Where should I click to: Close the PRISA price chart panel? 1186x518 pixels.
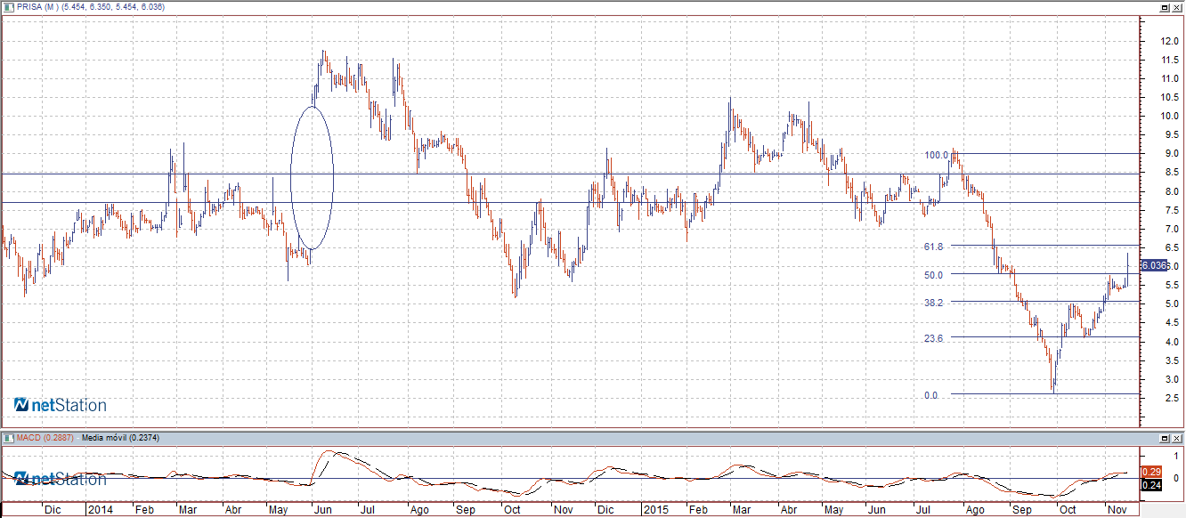(x=1177, y=6)
